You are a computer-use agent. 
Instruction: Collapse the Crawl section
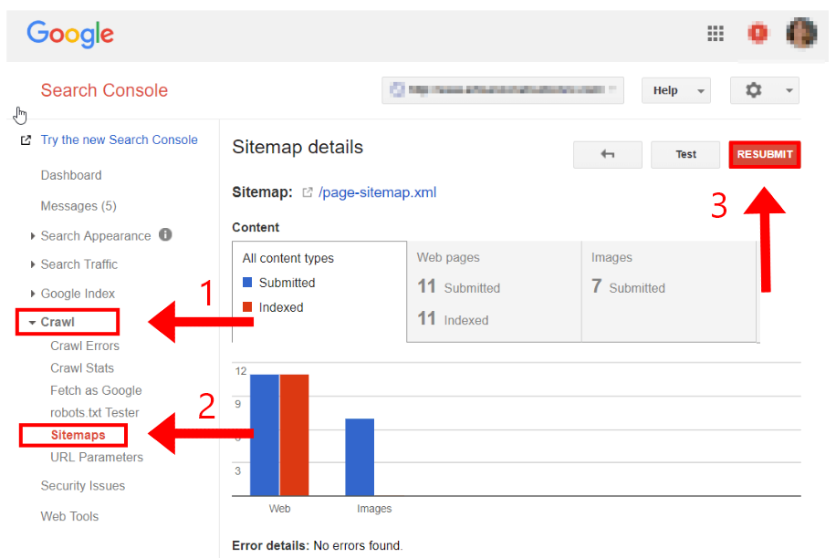32,323
